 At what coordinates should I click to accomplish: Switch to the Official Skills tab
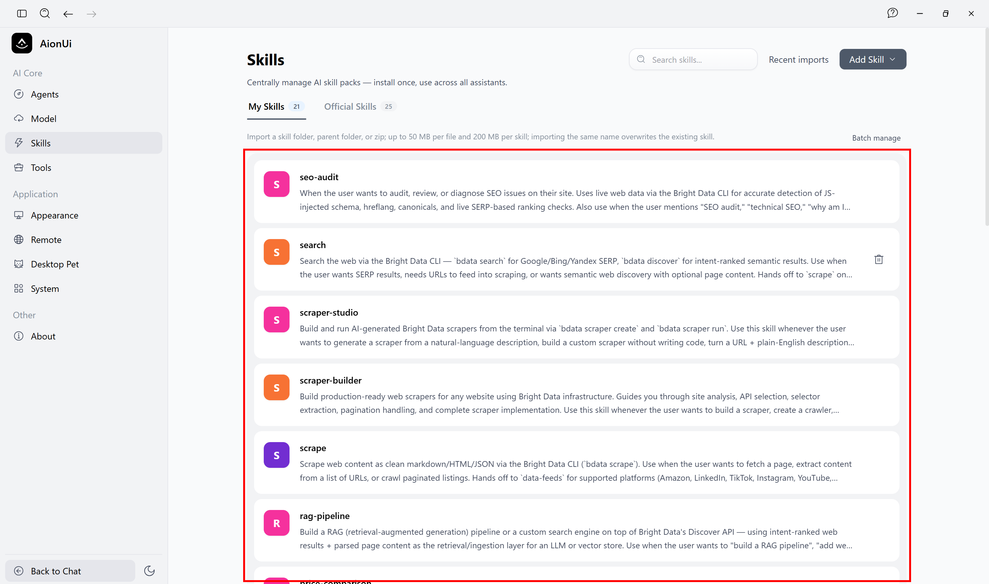pos(360,107)
